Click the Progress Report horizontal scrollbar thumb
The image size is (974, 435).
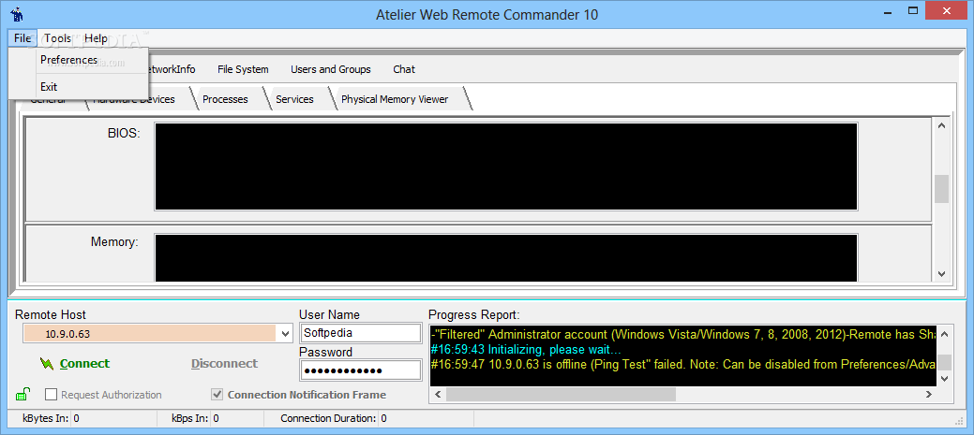[561, 394]
